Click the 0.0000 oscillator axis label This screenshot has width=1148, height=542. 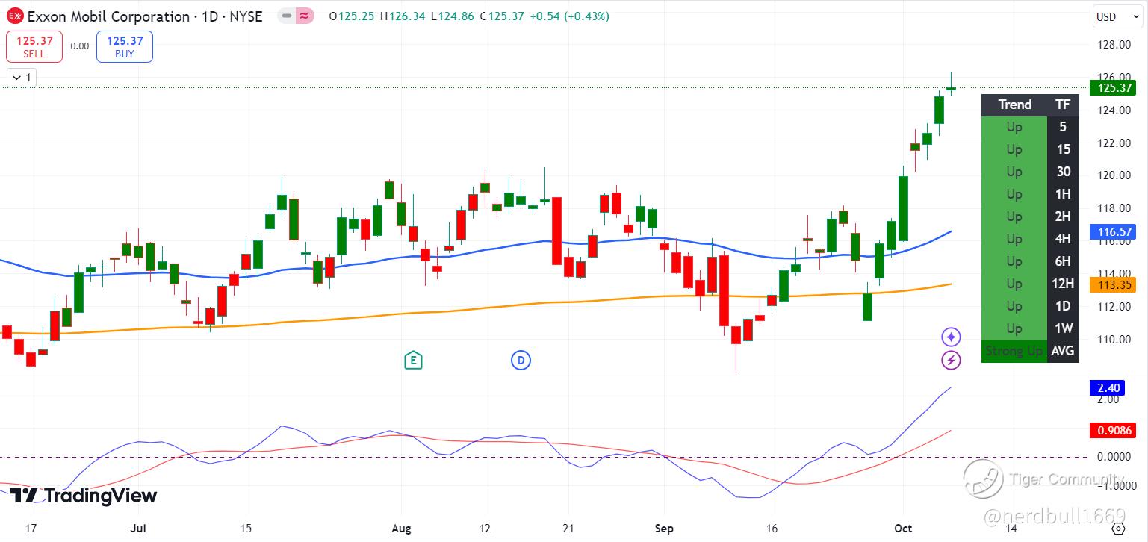[x=1114, y=457]
